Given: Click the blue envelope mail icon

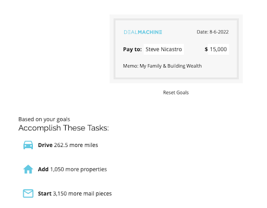Looking at the screenshot, I should pos(28,193).
